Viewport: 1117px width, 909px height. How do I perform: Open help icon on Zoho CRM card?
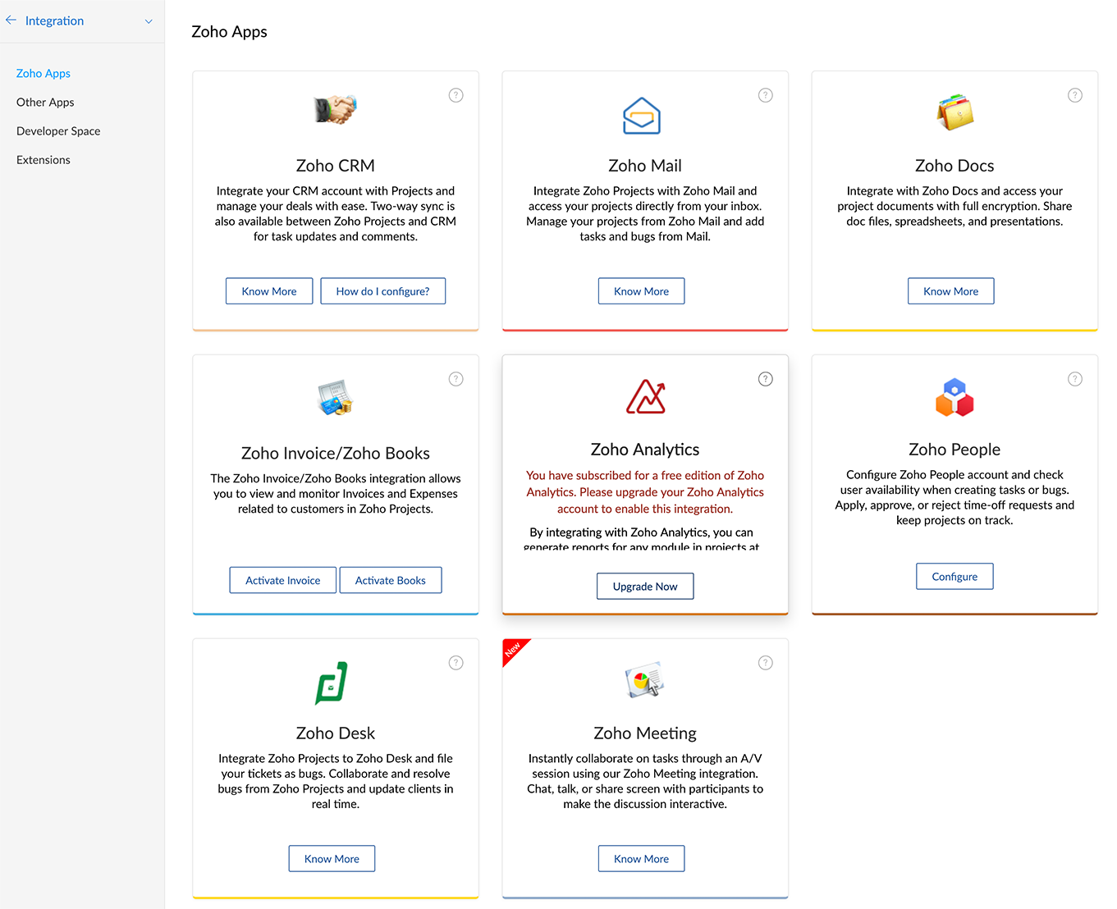456,95
